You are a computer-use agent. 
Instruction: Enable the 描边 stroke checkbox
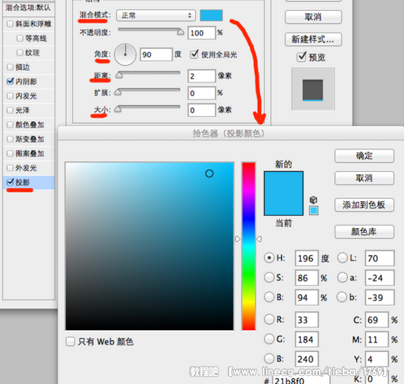10,67
